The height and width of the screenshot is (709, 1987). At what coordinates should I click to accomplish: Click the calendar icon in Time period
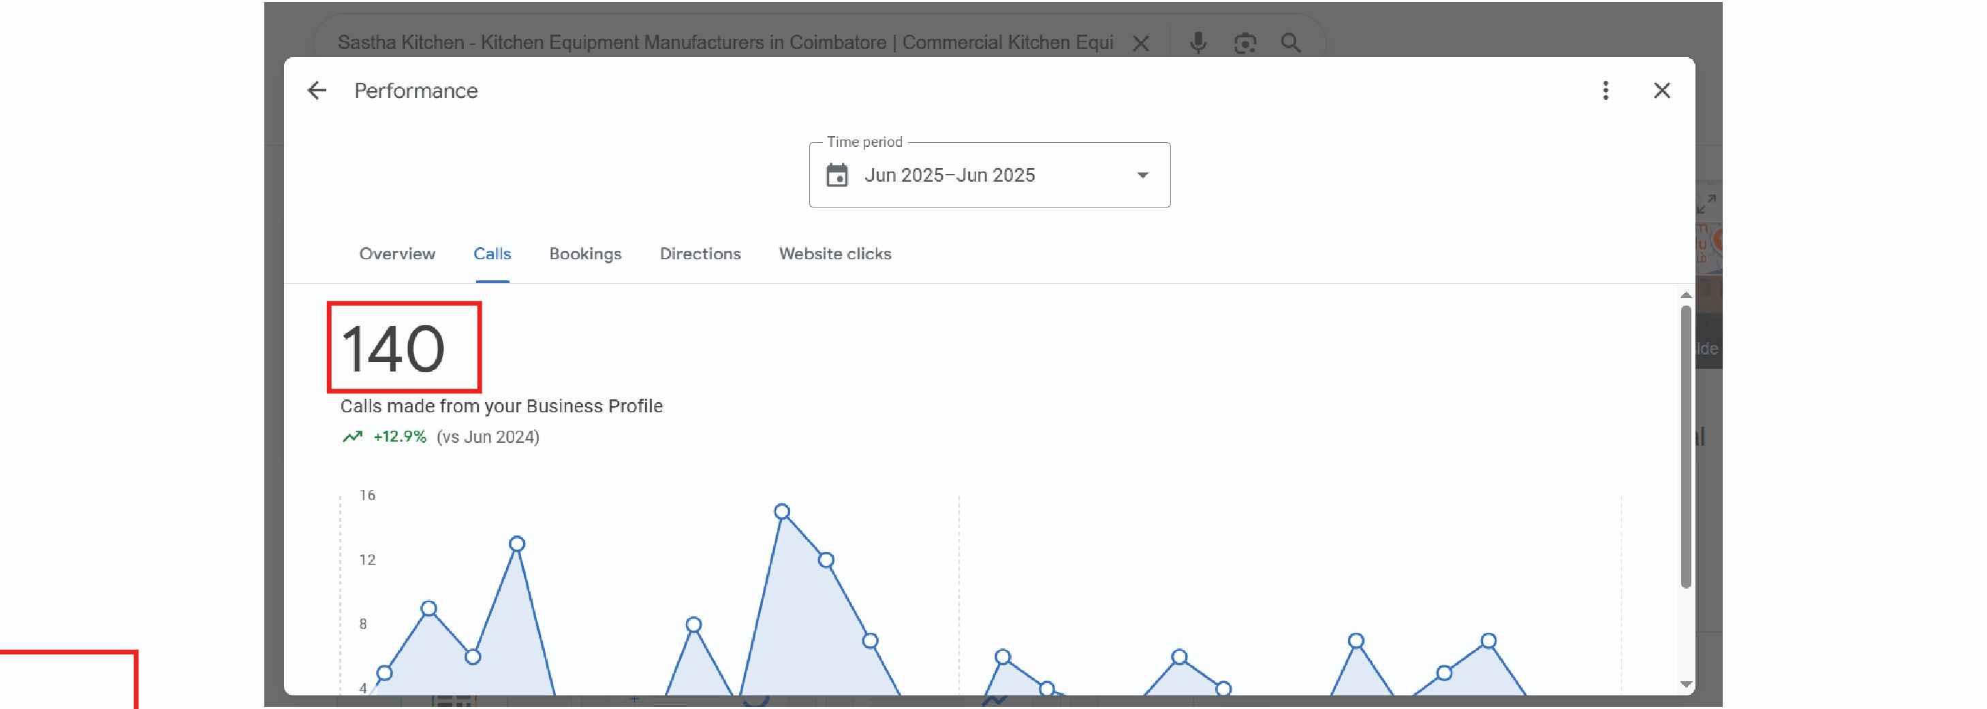tap(837, 176)
